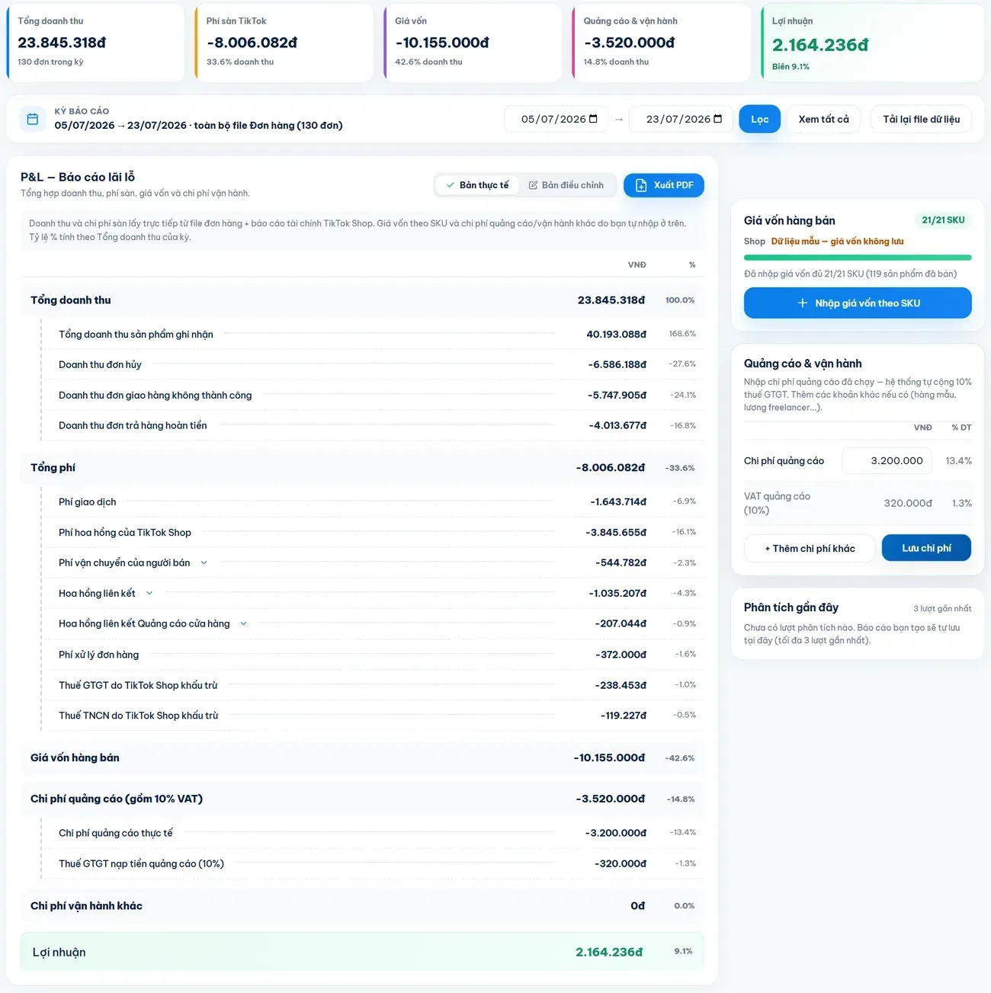This screenshot has height=993, width=991.
Task: Click the start date field 05/07/2026
Action: (556, 119)
